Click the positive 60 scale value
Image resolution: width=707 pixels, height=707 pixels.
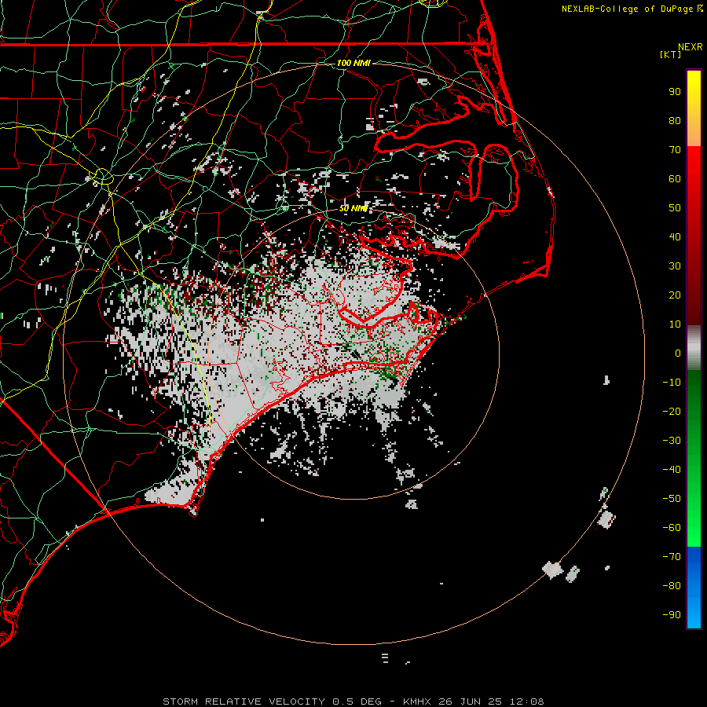click(x=675, y=178)
